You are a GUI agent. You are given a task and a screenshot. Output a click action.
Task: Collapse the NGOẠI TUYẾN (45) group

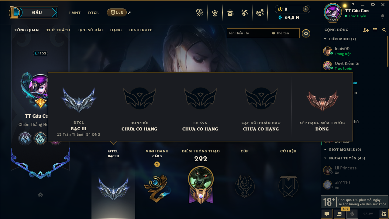click(344, 158)
